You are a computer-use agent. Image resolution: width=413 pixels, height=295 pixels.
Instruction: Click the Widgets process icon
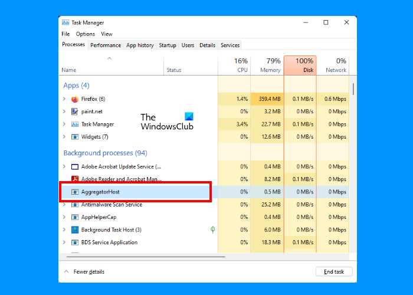click(x=75, y=137)
